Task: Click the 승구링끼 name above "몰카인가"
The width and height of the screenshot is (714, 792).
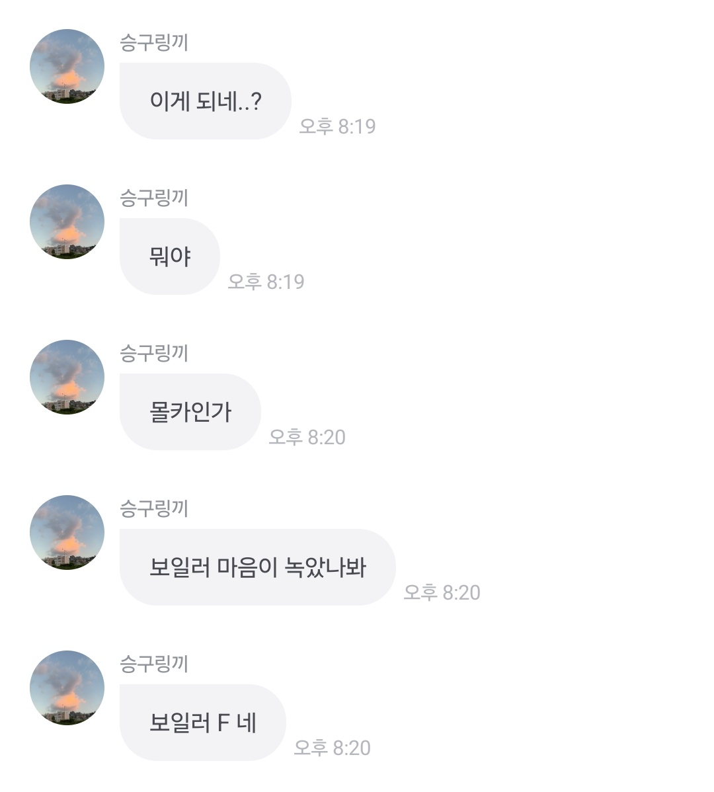Action: [154, 354]
